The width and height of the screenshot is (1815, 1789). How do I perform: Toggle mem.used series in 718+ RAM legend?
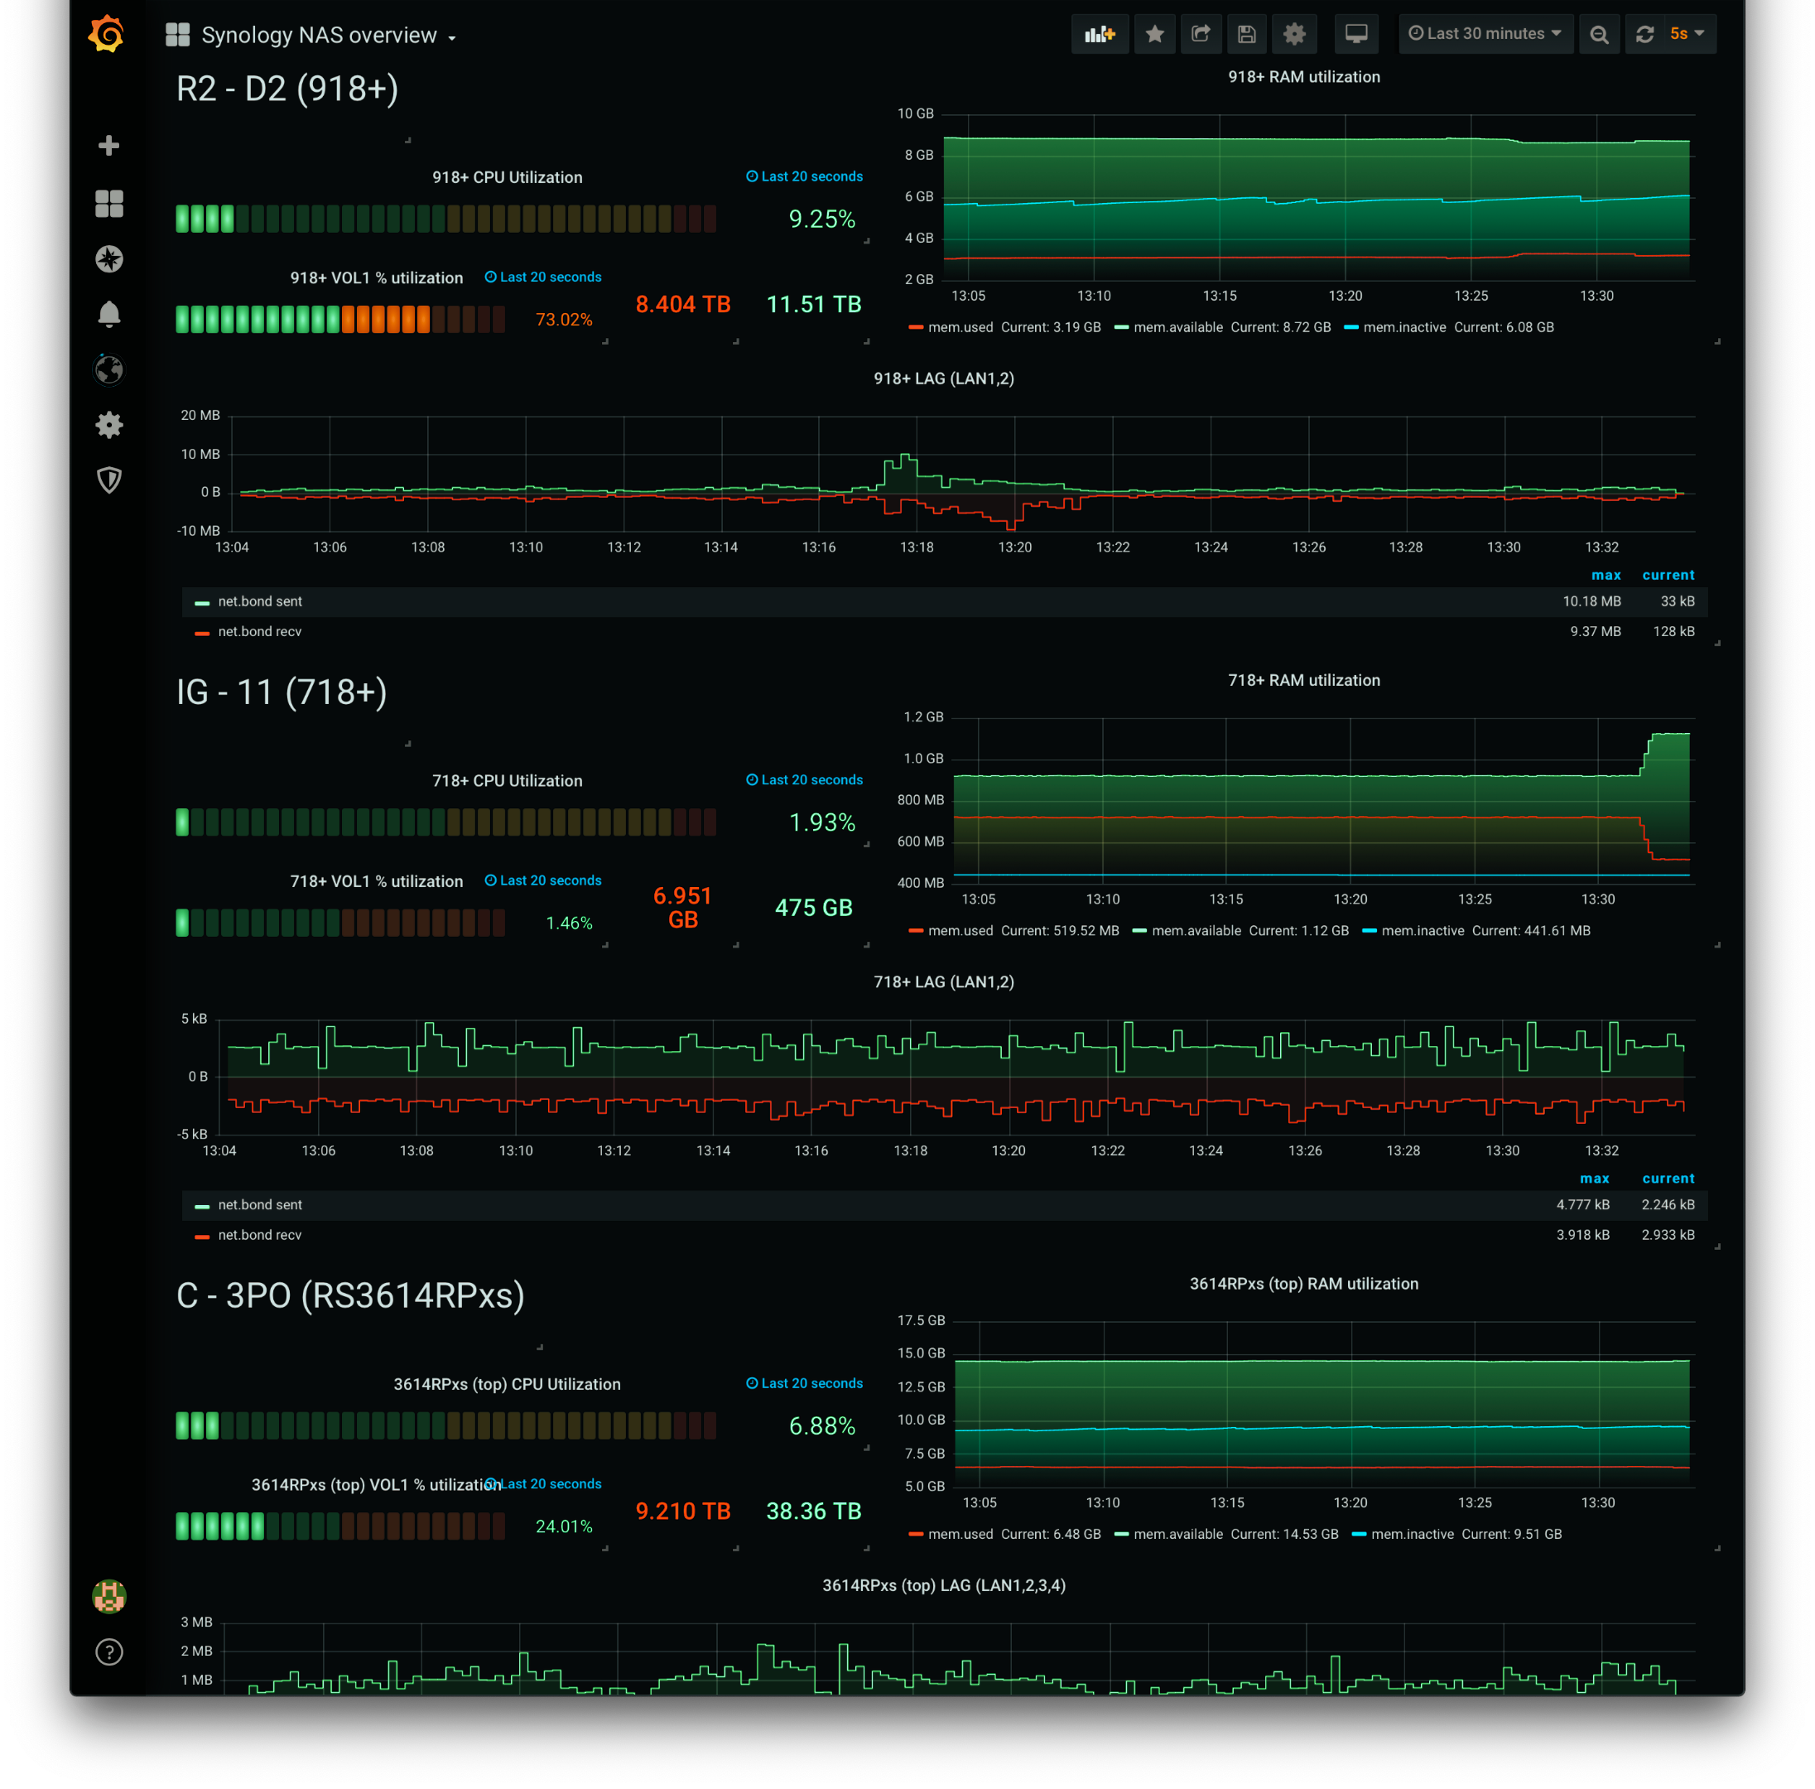click(960, 930)
